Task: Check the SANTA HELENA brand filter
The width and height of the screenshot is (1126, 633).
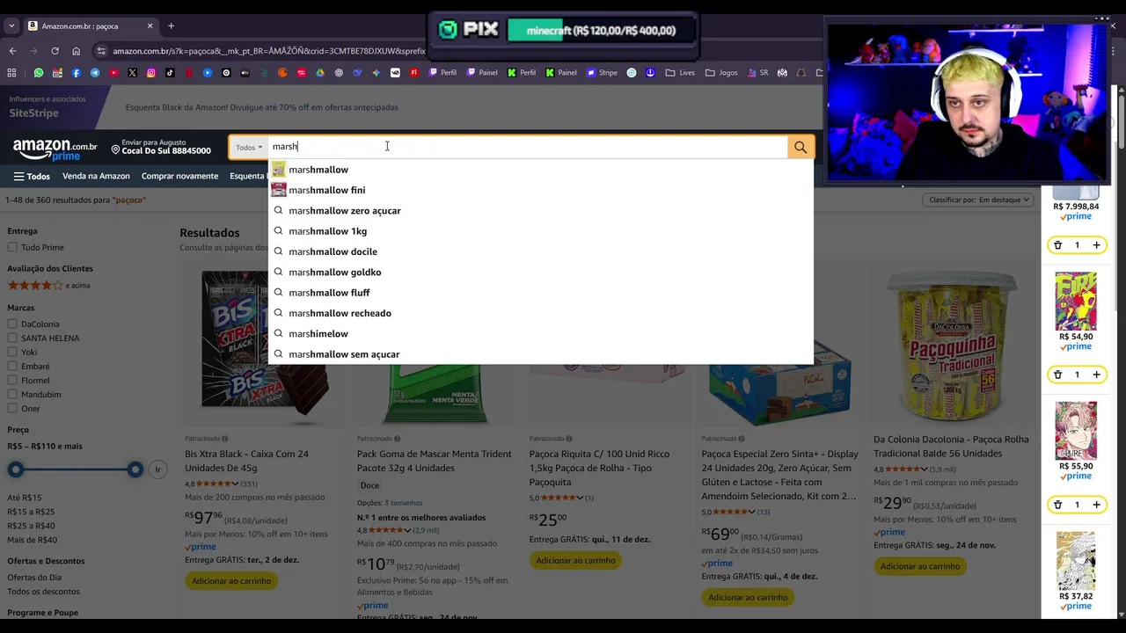Action: tap(12, 338)
